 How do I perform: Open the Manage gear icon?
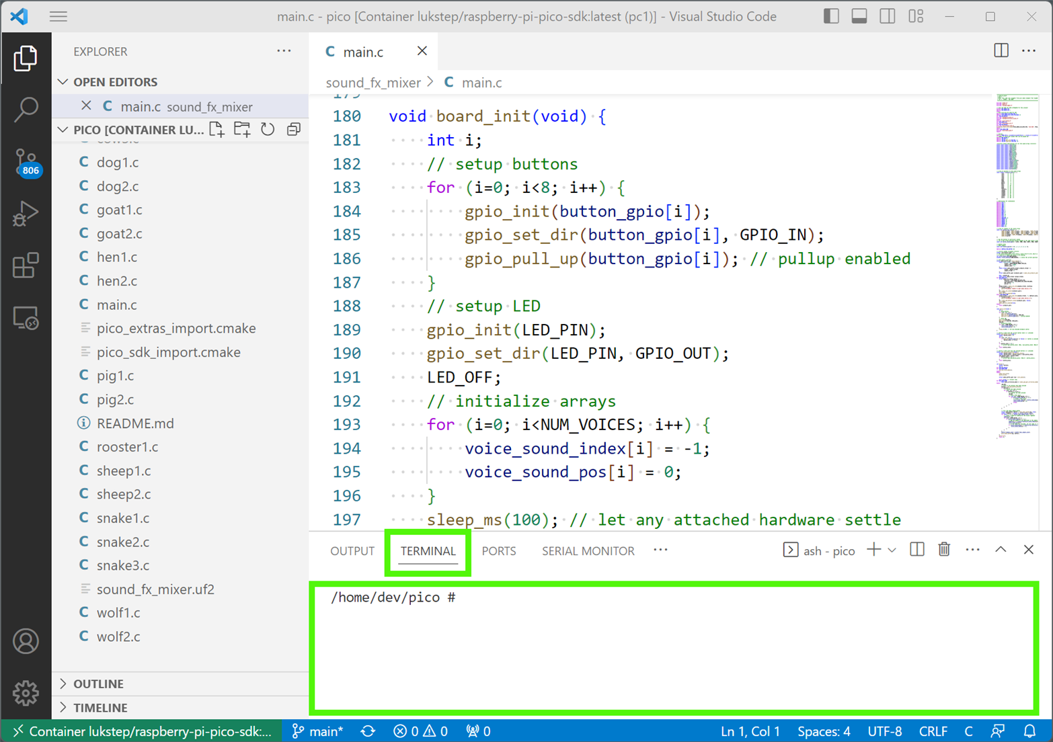click(x=26, y=692)
